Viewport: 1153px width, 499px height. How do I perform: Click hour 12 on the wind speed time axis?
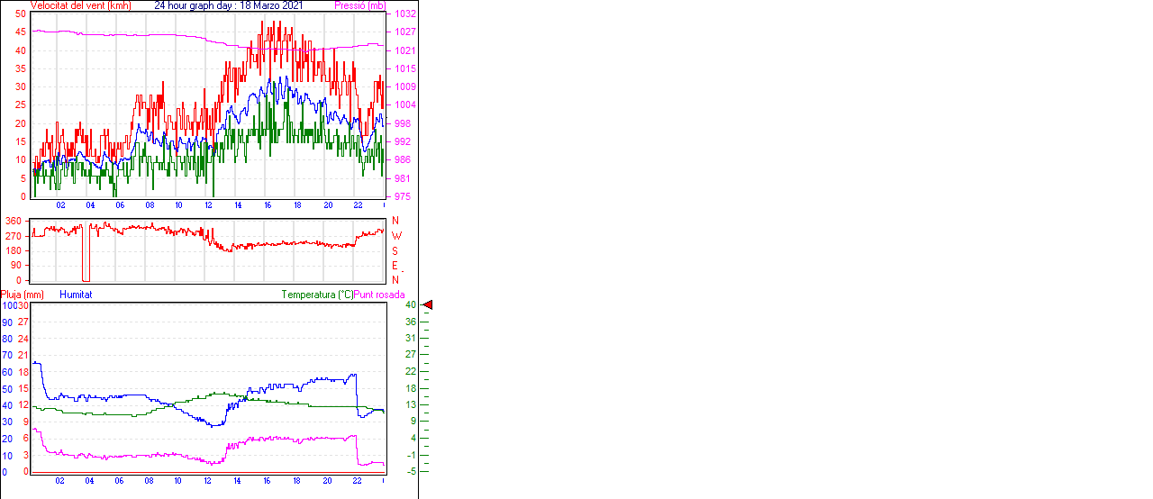[x=209, y=205]
